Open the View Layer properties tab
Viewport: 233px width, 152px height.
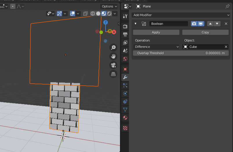(x=125, y=43)
